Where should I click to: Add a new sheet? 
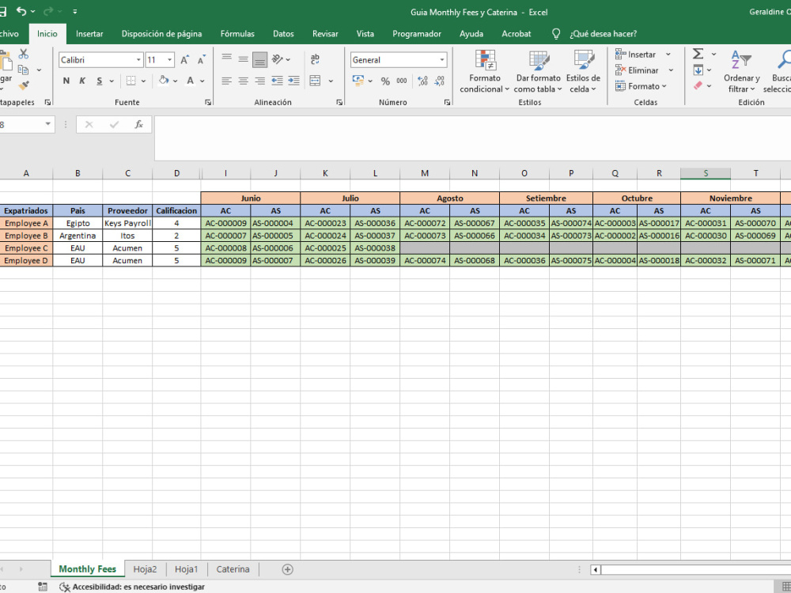click(288, 569)
